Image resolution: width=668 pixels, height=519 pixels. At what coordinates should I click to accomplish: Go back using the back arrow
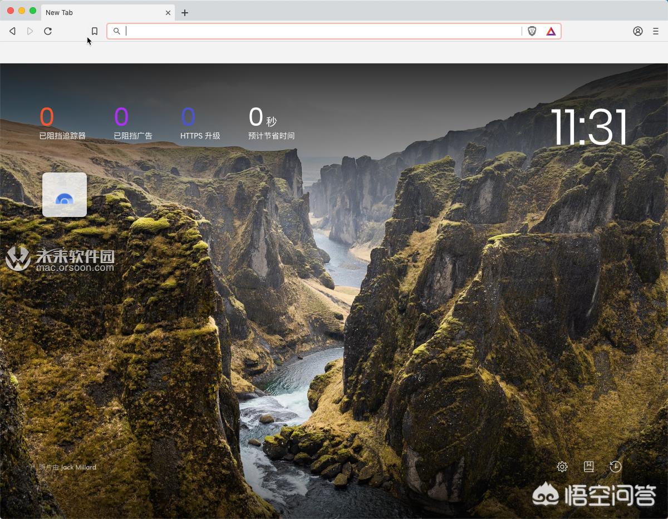[12, 31]
